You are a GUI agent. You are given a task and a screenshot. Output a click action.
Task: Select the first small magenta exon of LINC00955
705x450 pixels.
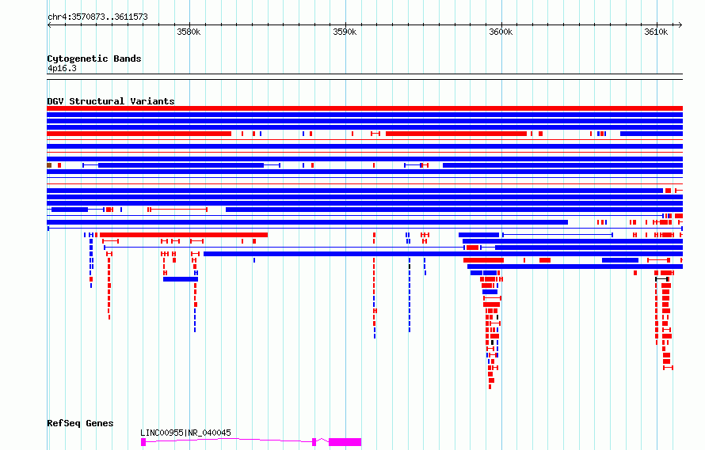point(143,442)
